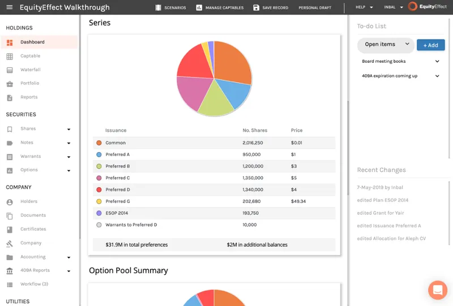Click the Holders person icon

[x=10, y=202]
